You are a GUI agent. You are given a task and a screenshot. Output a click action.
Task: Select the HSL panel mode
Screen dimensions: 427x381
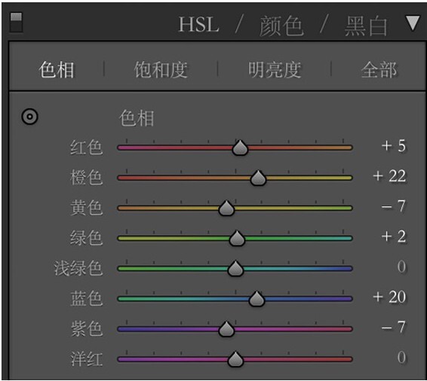click(199, 25)
